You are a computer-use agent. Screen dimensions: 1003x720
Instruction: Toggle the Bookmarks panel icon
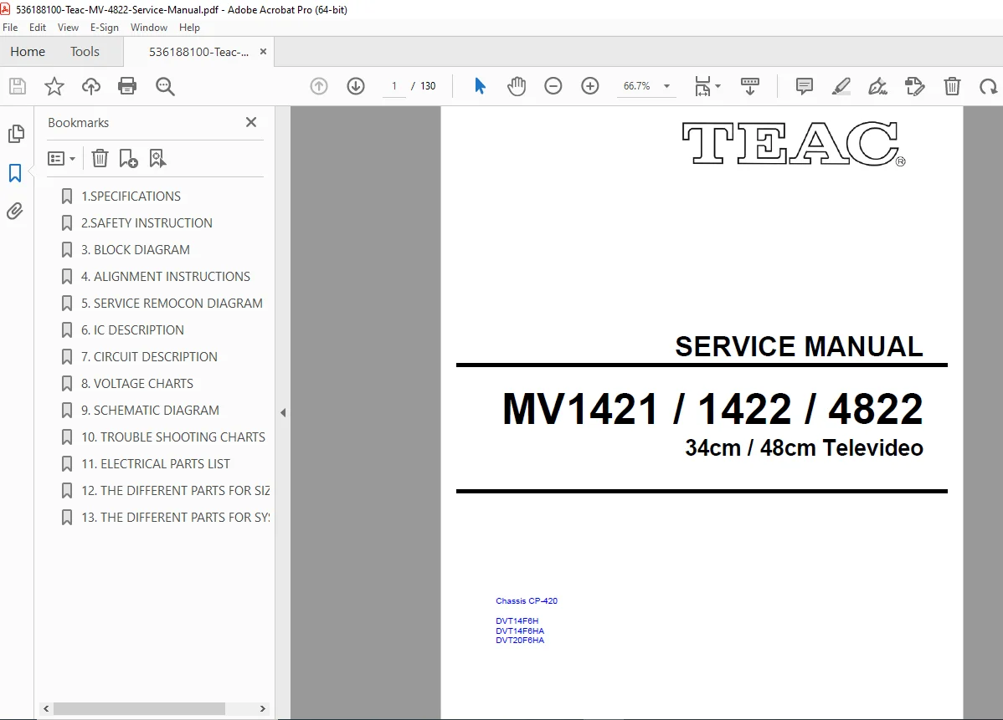[x=15, y=172]
